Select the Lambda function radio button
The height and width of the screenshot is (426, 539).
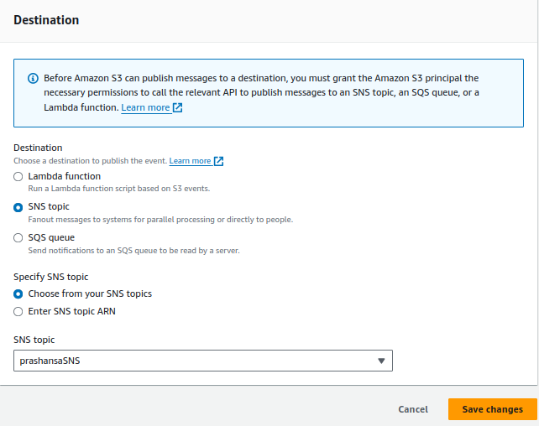[x=18, y=177]
